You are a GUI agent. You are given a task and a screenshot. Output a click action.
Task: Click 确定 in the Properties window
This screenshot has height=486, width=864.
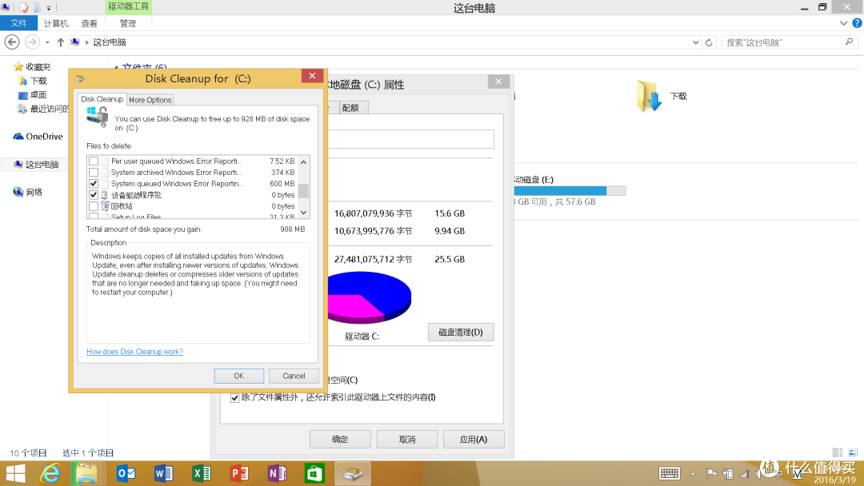(340, 439)
